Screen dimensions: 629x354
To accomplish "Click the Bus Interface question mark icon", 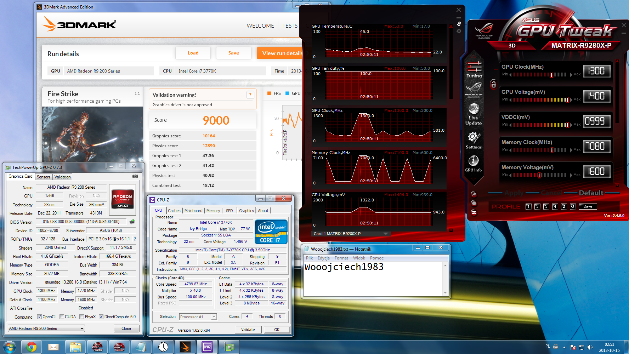I will pyautogui.click(x=135, y=239).
